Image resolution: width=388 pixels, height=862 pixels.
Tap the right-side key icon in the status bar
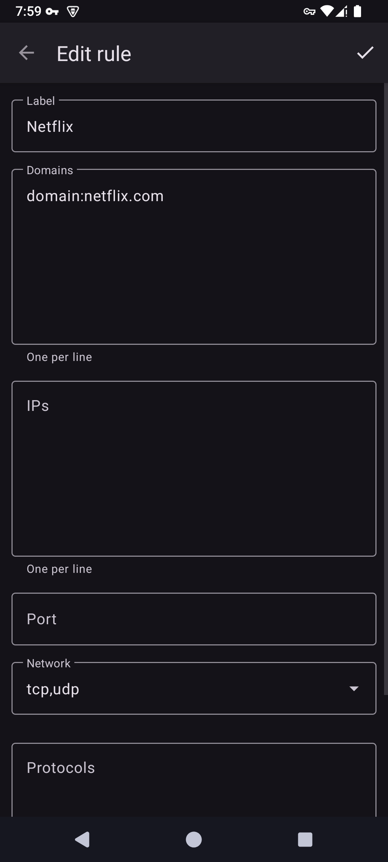click(309, 11)
